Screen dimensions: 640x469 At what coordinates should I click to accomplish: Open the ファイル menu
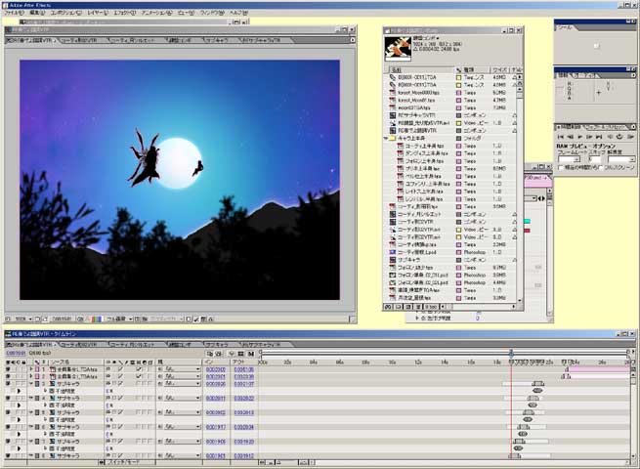(14, 13)
